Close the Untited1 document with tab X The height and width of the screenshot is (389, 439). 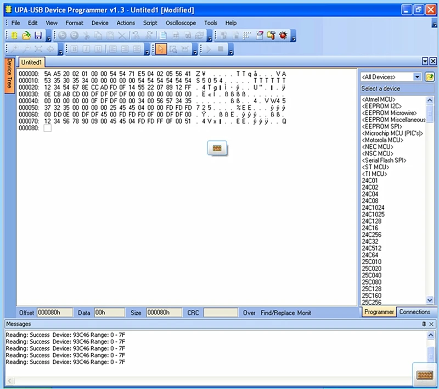pos(433,62)
